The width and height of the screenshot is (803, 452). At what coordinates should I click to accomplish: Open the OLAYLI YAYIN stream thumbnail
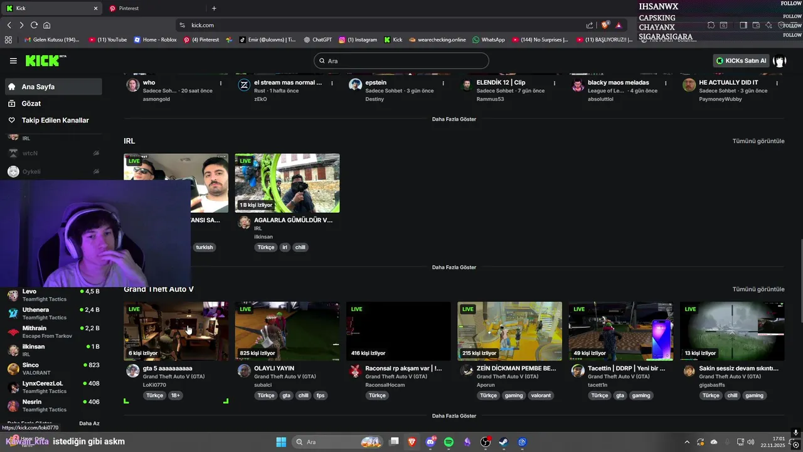point(287,331)
